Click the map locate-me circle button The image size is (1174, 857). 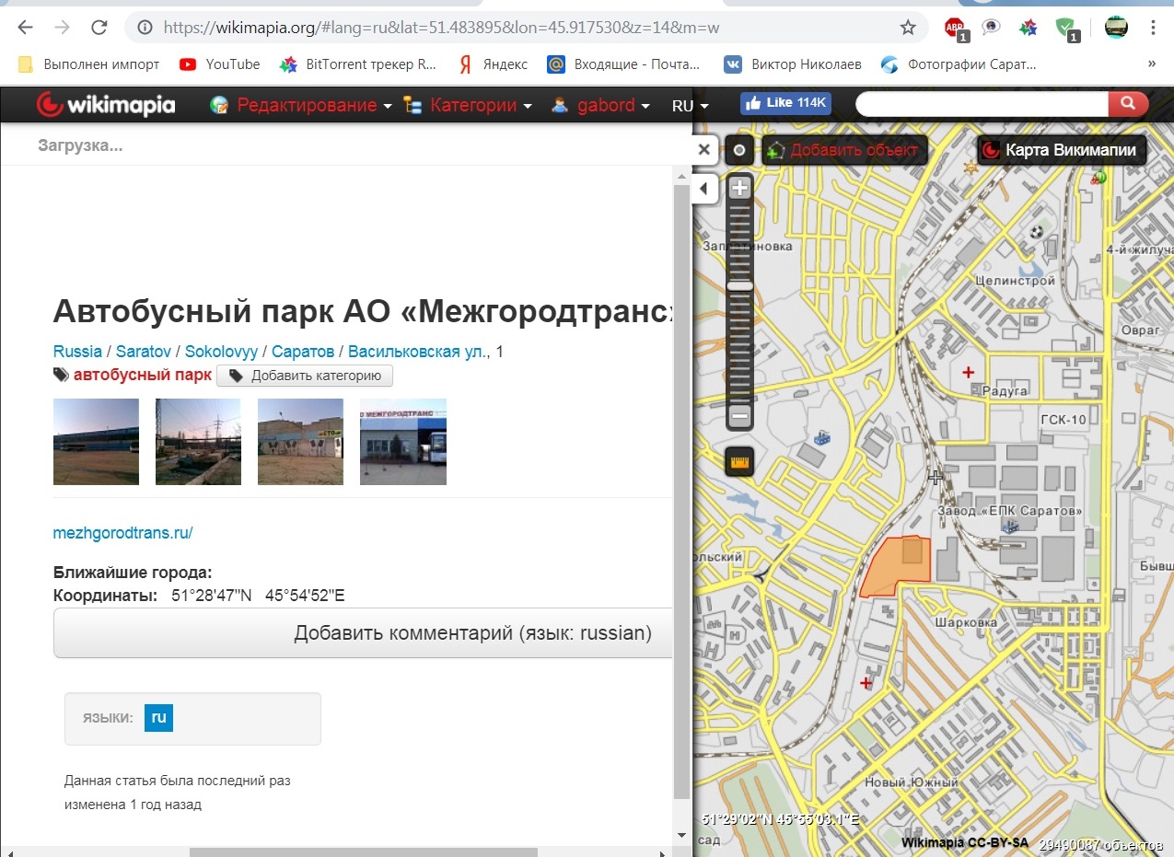(738, 149)
